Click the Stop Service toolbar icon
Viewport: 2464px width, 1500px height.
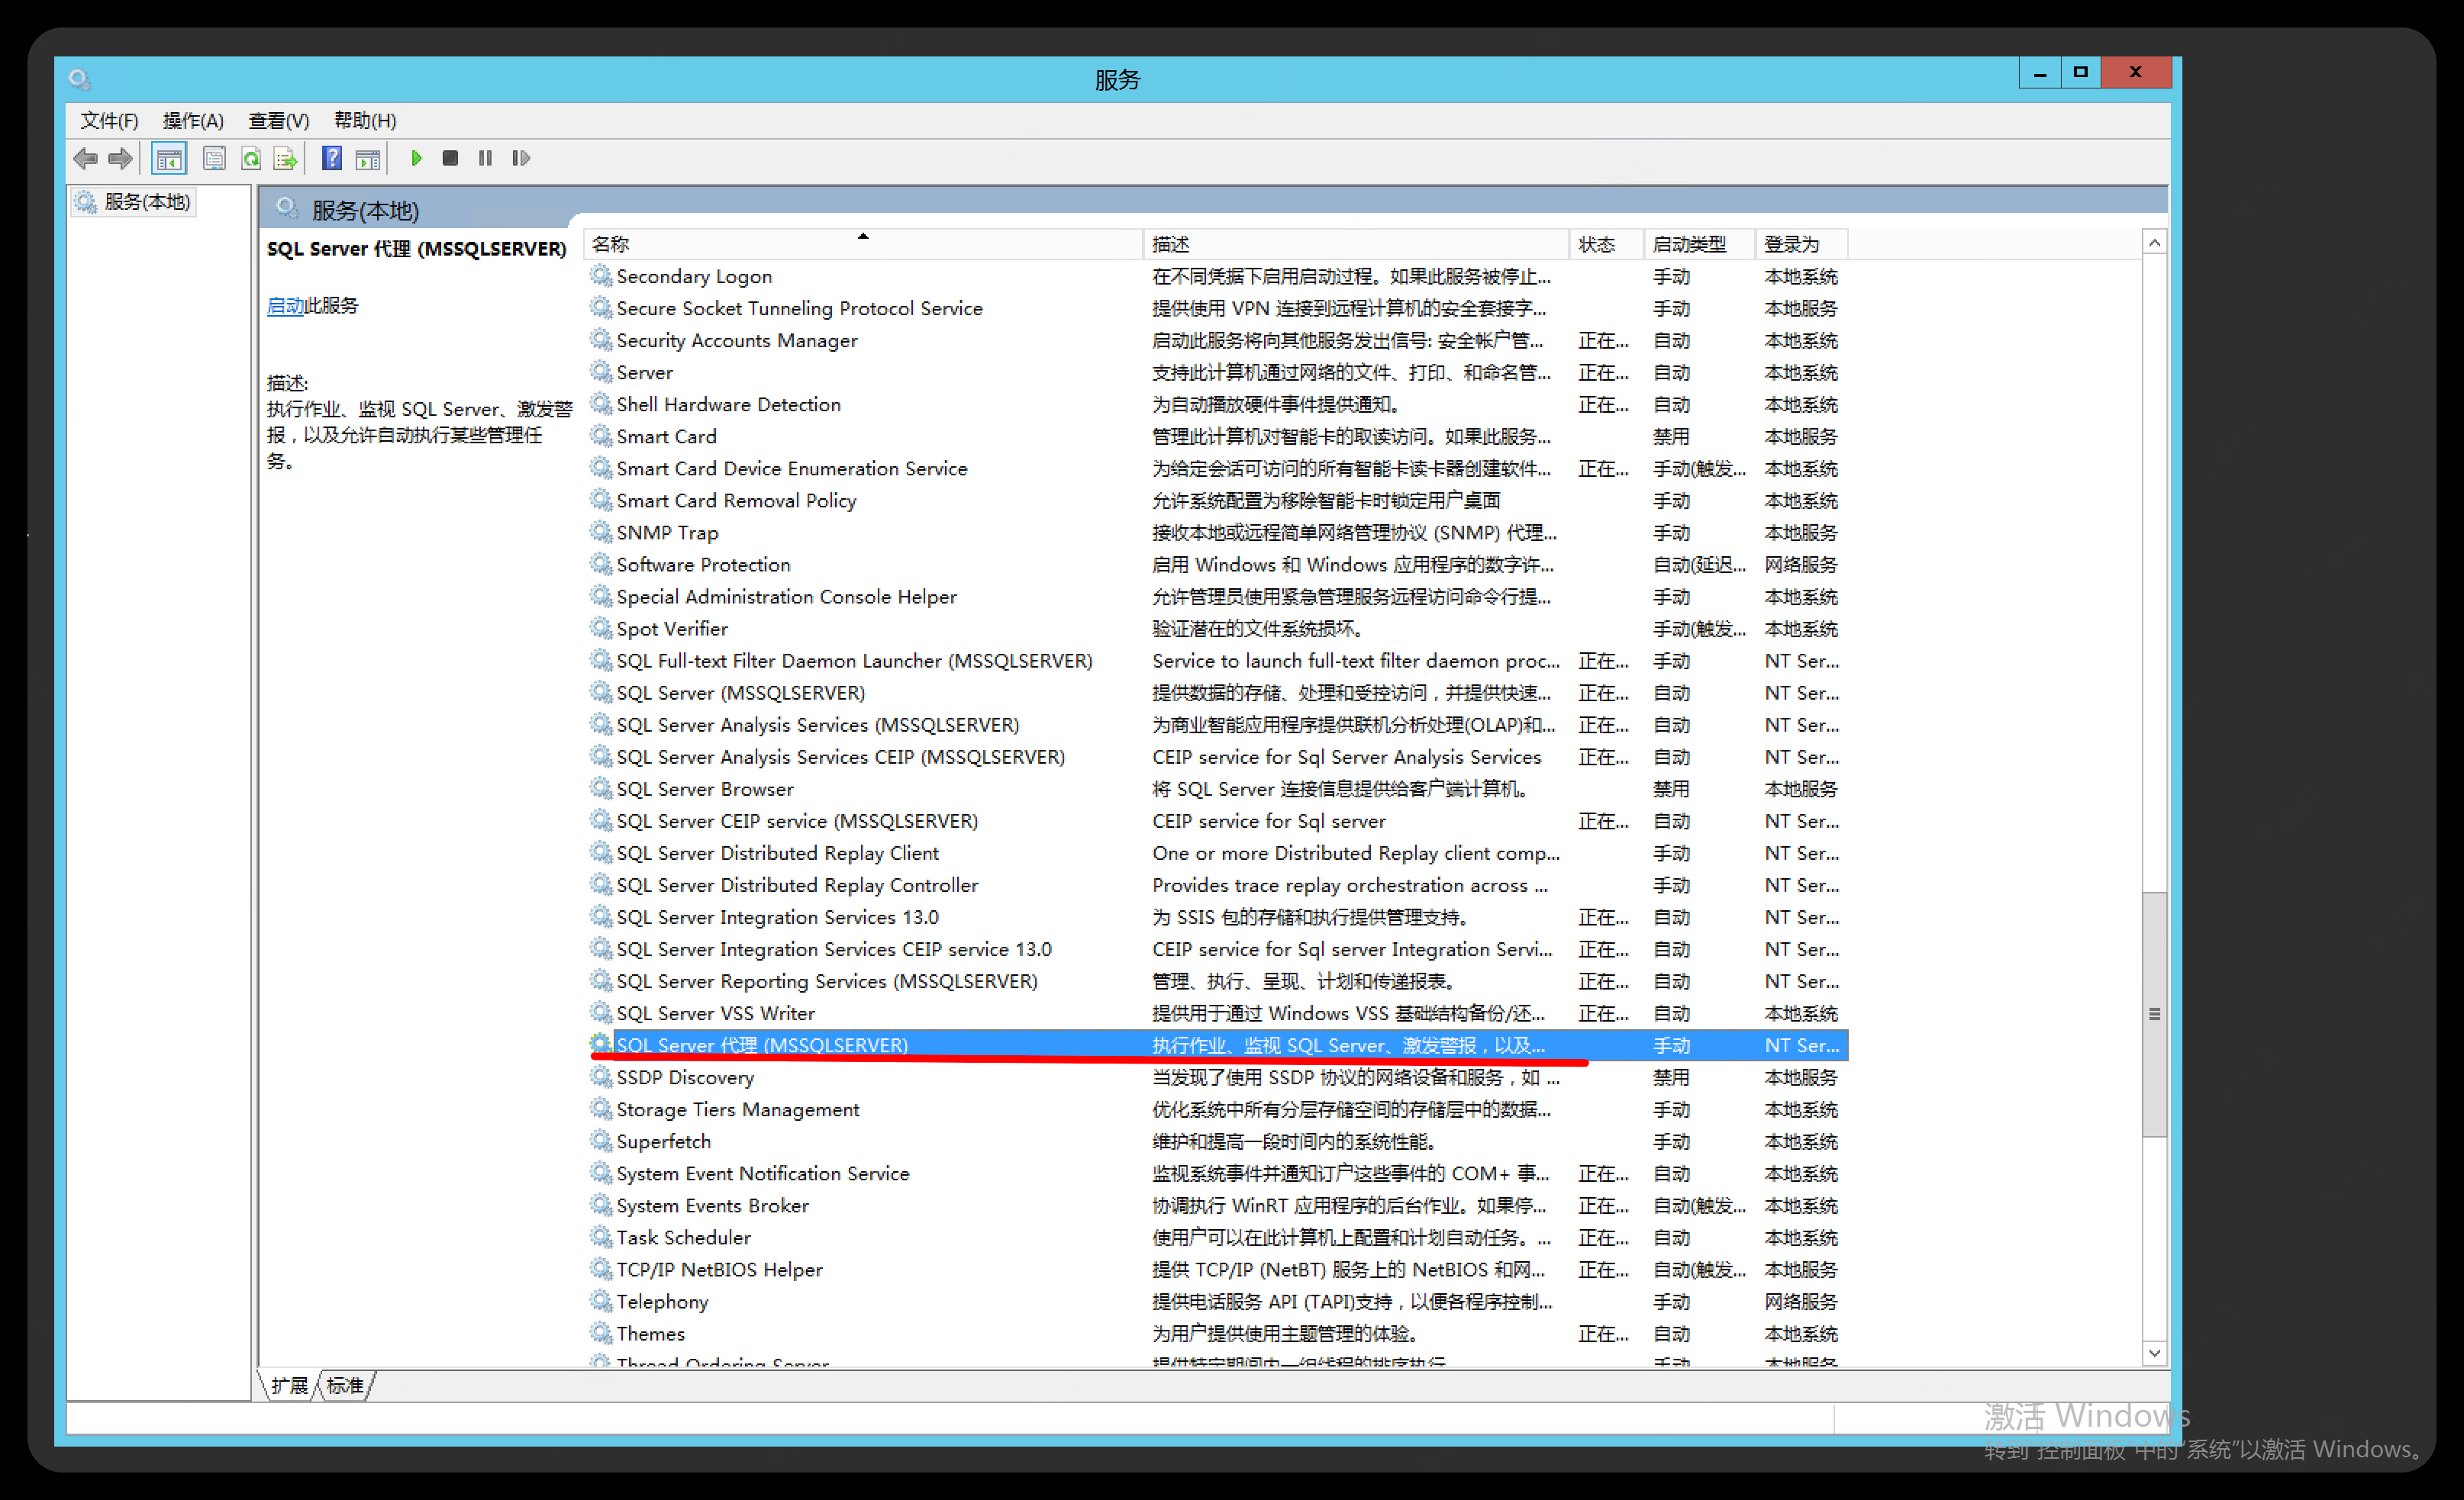450,158
